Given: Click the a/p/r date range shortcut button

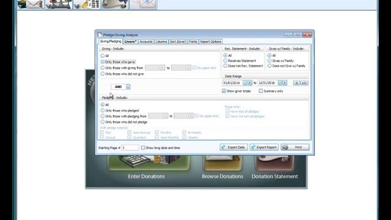Looking at the screenshot, I should [x=304, y=83].
